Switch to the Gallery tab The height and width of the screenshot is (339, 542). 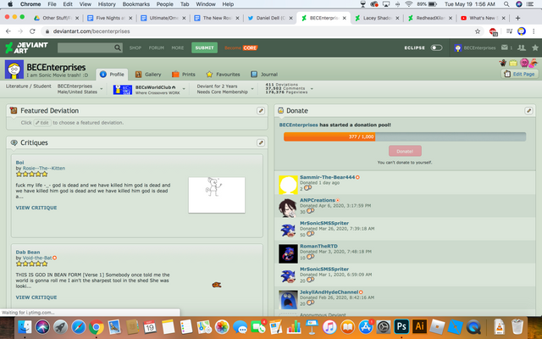[148, 75]
